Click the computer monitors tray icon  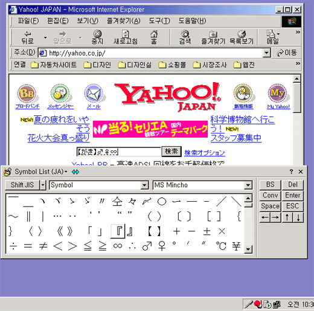click(277, 304)
